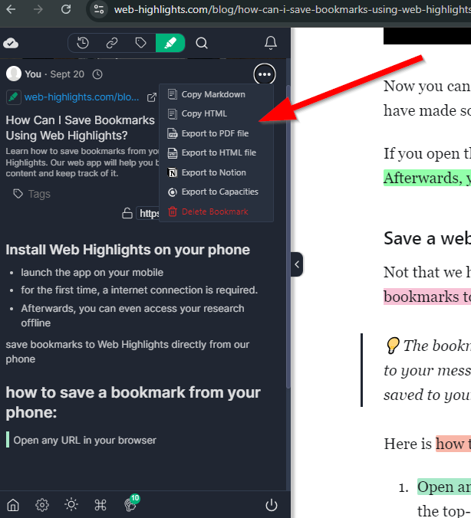This screenshot has height=518, width=471.
Task: Click note launch the app on your mobile
Action: (x=92, y=273)
